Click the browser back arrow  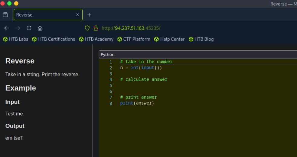[7, 28]
